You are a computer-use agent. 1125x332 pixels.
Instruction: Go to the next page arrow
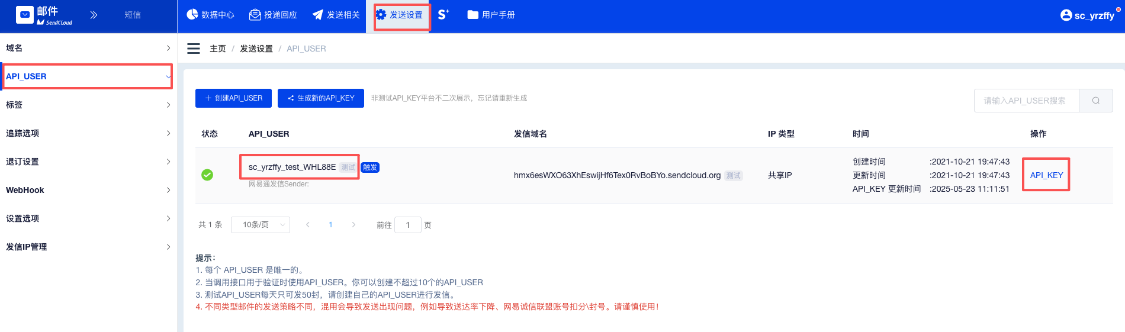coord(353,225)
